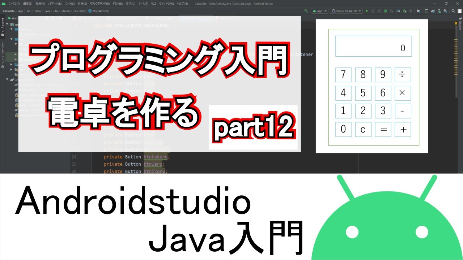Click the calculate breadcrumb segment

click(79, 11)
